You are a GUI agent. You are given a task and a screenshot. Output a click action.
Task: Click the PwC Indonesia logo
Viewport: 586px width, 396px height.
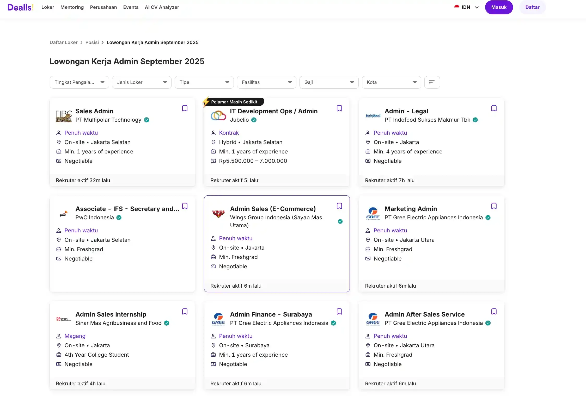point(64,213)
